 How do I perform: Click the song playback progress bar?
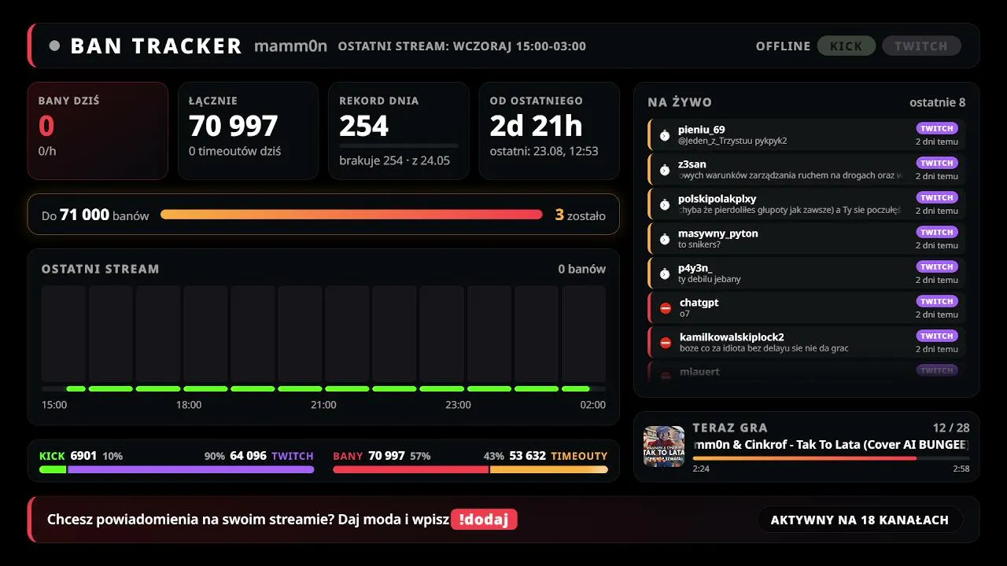831,458
